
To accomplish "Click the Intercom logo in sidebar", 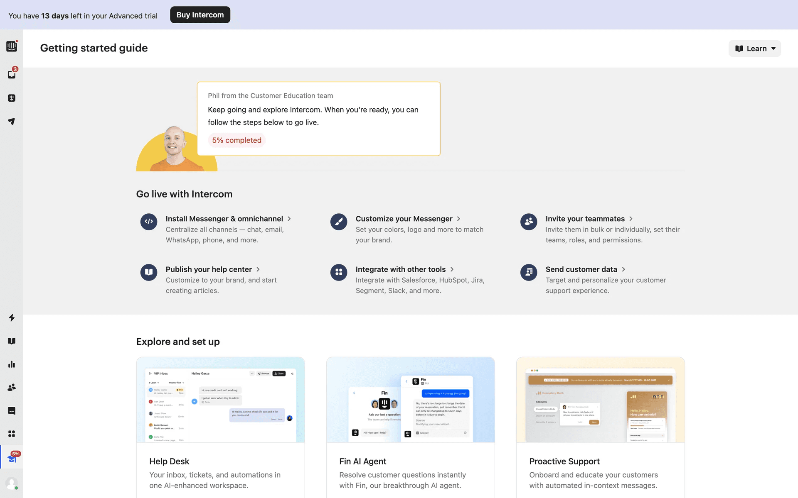I will pos(12,46).
